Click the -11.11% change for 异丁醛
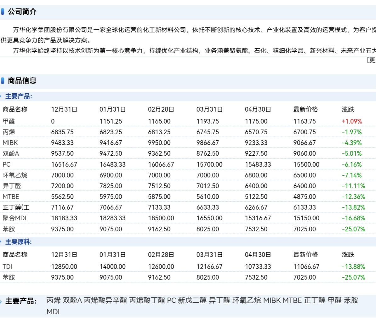This screenshot has width=376, height=319. [x=353, y=186]
